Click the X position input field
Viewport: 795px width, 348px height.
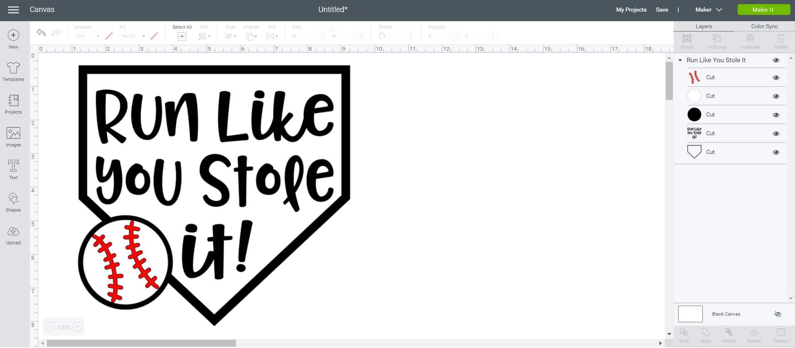[x=447, y=36]
